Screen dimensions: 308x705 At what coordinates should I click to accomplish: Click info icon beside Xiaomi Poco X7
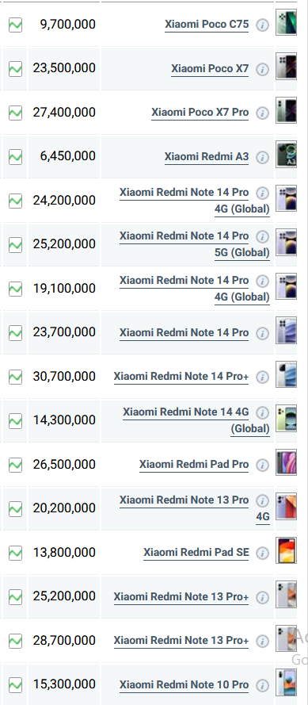pos(262,69)
